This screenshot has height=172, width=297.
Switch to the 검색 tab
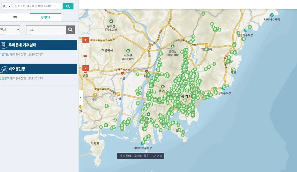click(15, 17)
